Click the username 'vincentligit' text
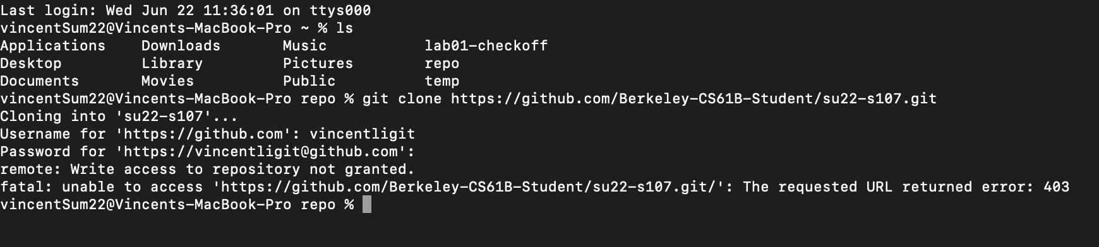The image size is (1099, 247). (x=362, y=134)
